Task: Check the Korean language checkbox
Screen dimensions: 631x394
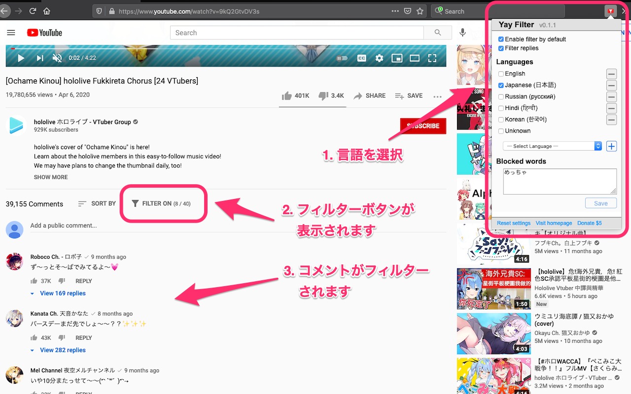Action: coord(501,120)
